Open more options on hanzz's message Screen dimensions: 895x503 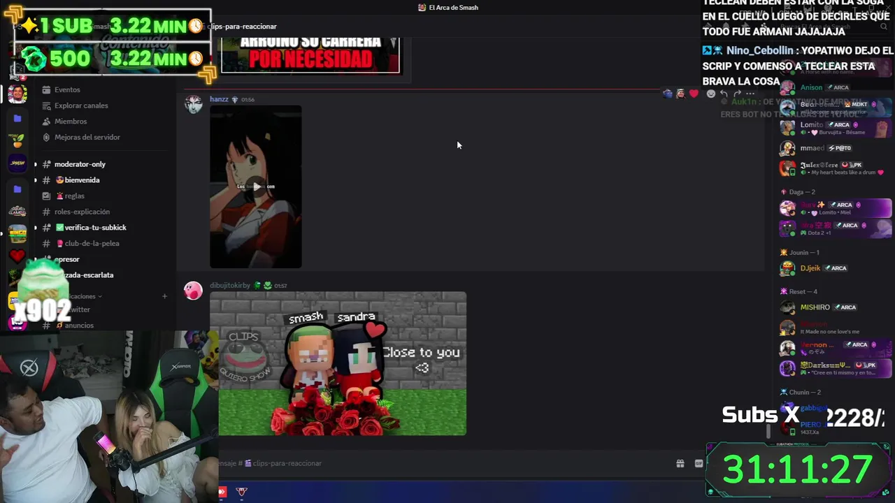(x=750, y=94)
